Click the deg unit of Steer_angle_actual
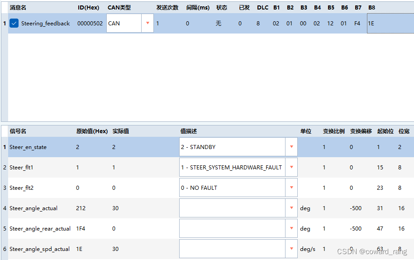 [305, 208]
